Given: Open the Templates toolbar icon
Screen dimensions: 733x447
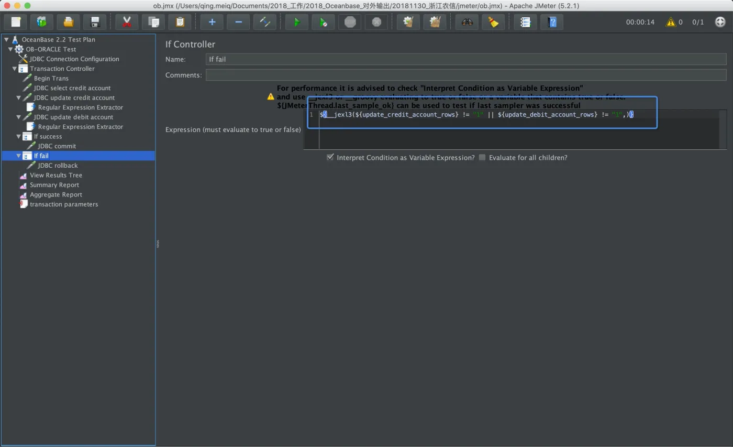Looking at the screenshot, I should pyautogui.click(x=42, y=22).
